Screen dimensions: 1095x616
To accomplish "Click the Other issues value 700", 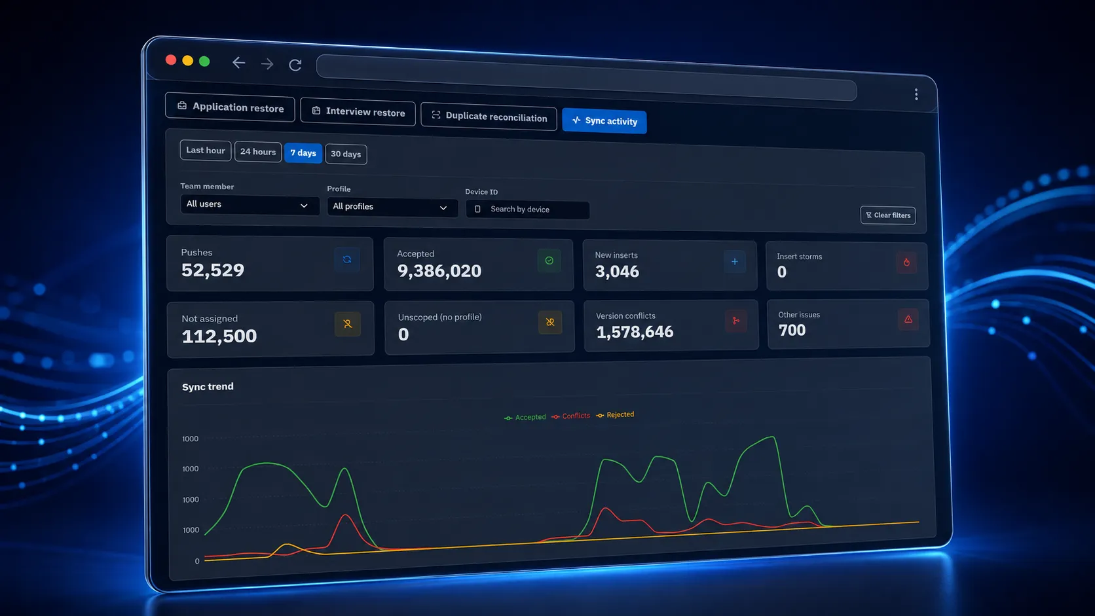I will click(792, 330).
